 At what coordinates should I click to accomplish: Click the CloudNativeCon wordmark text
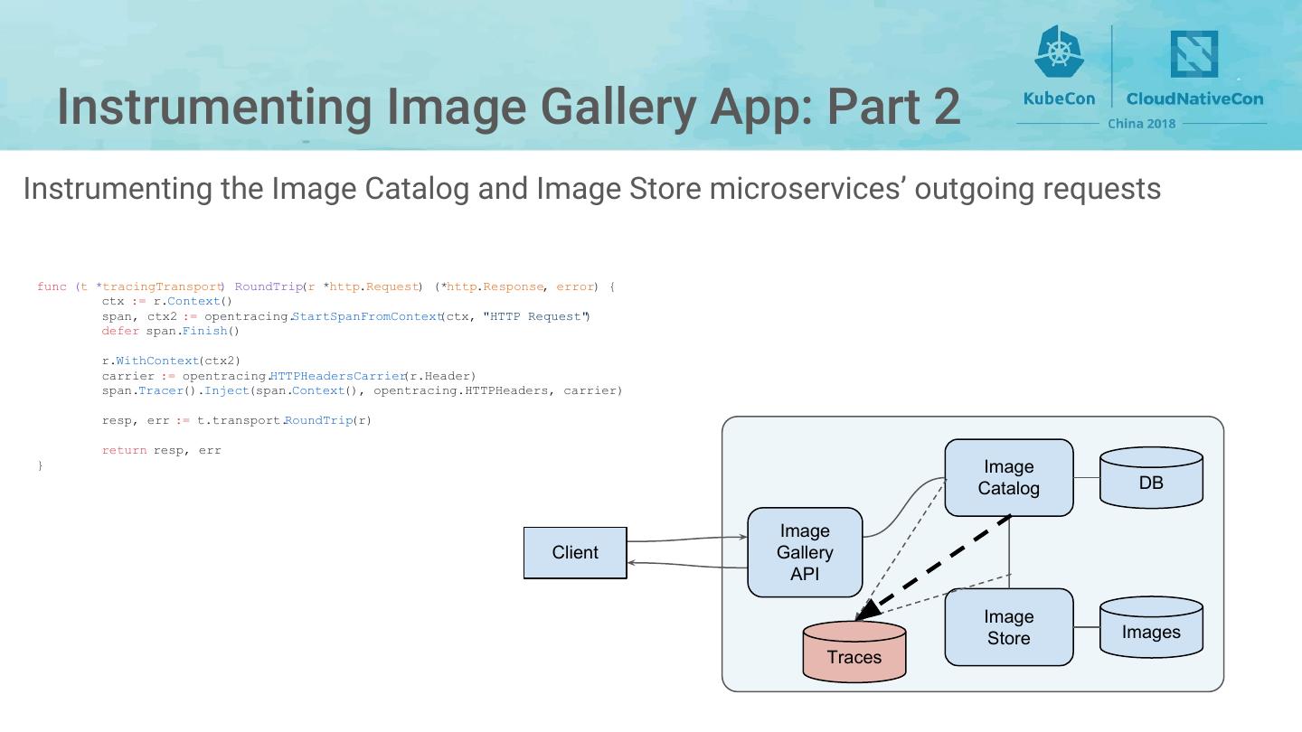[x=1194, y=99]
